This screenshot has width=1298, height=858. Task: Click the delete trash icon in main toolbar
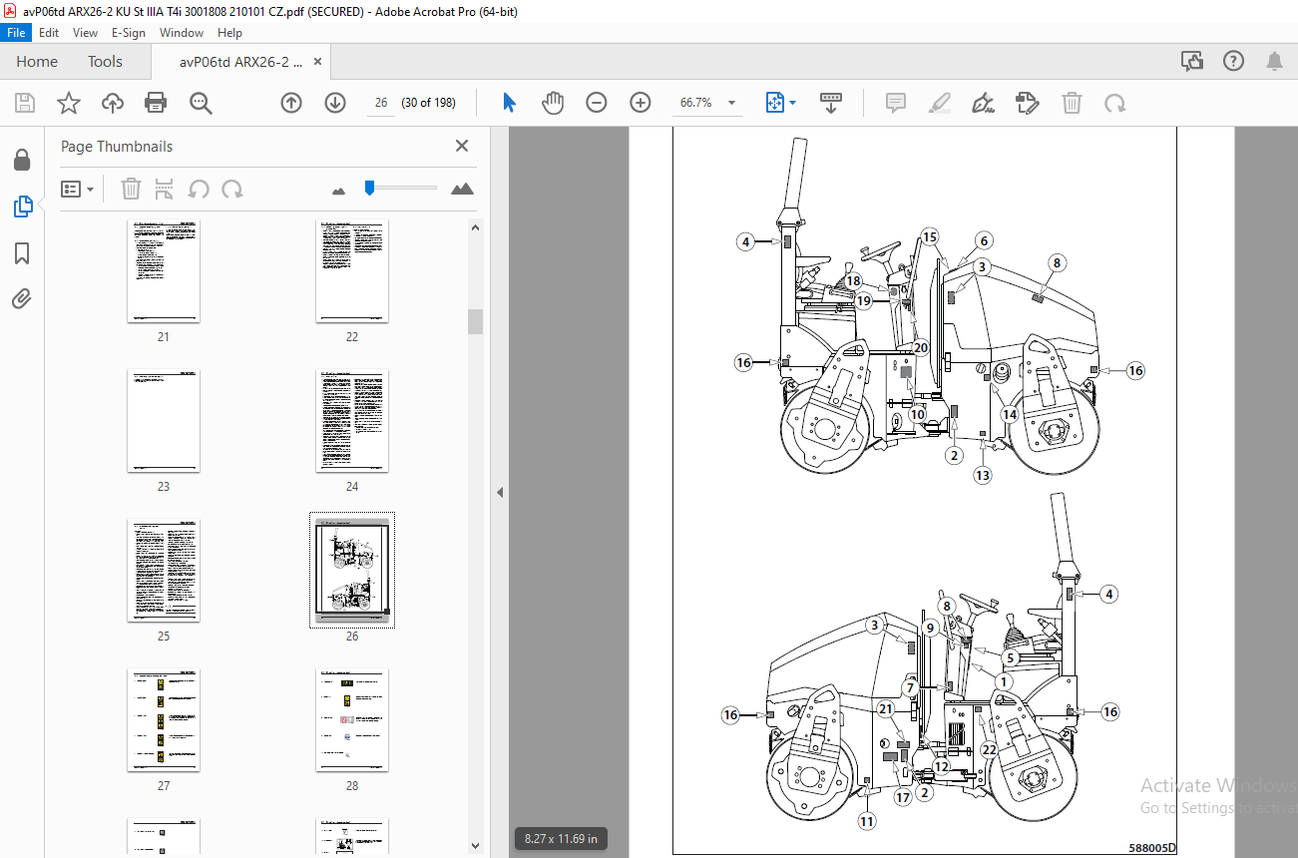point(1072,103)
